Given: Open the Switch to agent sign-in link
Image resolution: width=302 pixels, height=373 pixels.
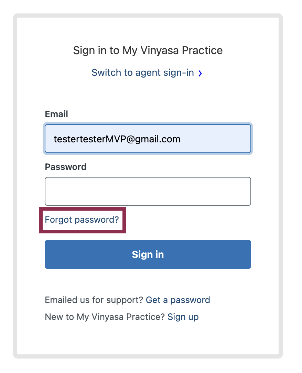Looking at the screenshot, I should click(147, 73).
